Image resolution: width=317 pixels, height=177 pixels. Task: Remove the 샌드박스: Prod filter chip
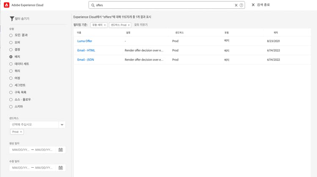coord(128,25)
